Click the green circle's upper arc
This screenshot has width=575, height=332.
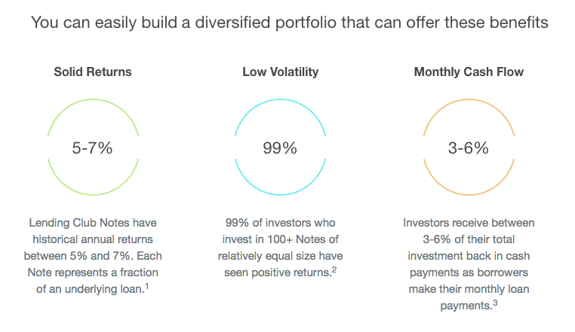pos(92,103)
